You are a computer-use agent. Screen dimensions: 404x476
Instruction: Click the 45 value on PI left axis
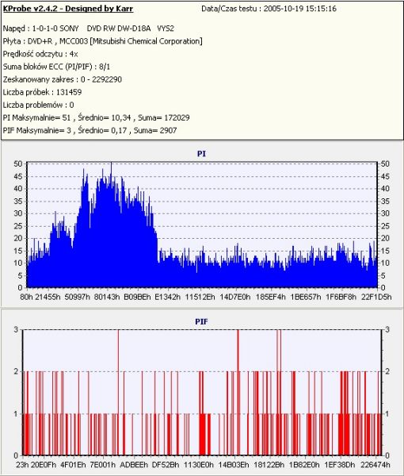(18, 176)
